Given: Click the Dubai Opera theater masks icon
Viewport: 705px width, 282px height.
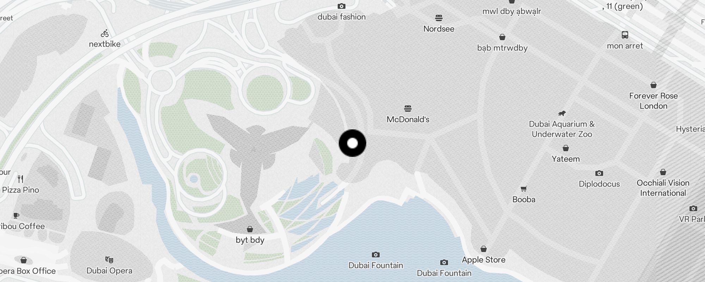Looking at the screenshot, I should click(109, 260).
